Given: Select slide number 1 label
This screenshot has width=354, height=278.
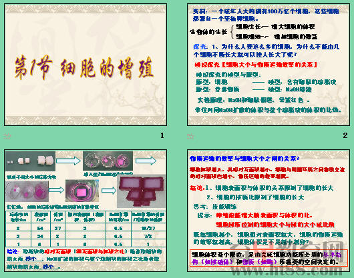Looking at the screenshot, I should [162, 135].
